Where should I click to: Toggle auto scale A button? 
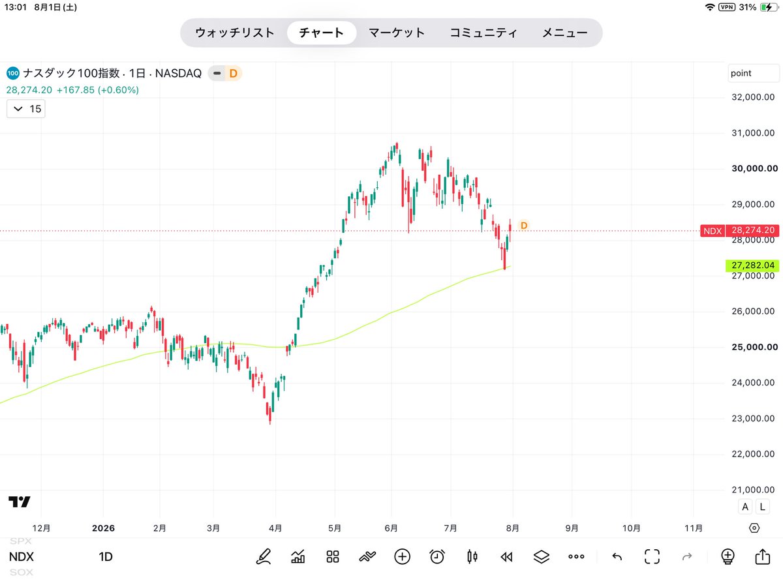[x=746, y=507]
